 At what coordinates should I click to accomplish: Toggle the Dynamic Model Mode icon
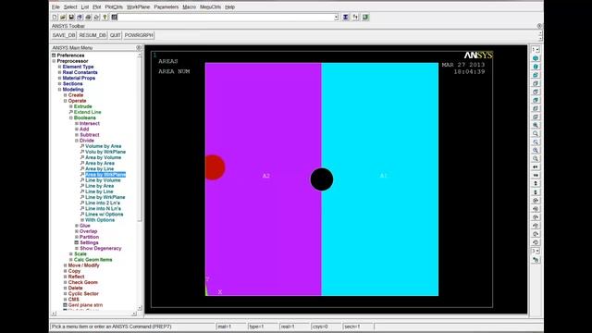pyautogui.click(x=536, y=260)
